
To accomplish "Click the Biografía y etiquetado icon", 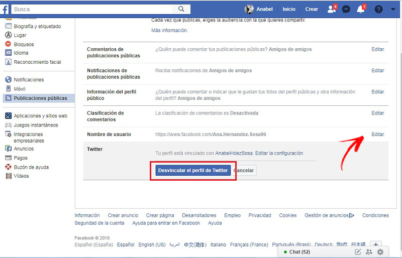I will pos(9,26).
